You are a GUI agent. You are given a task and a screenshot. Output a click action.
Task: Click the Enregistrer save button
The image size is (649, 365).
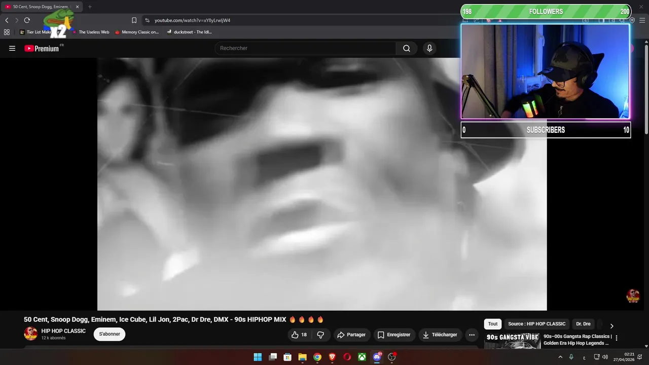394,335
